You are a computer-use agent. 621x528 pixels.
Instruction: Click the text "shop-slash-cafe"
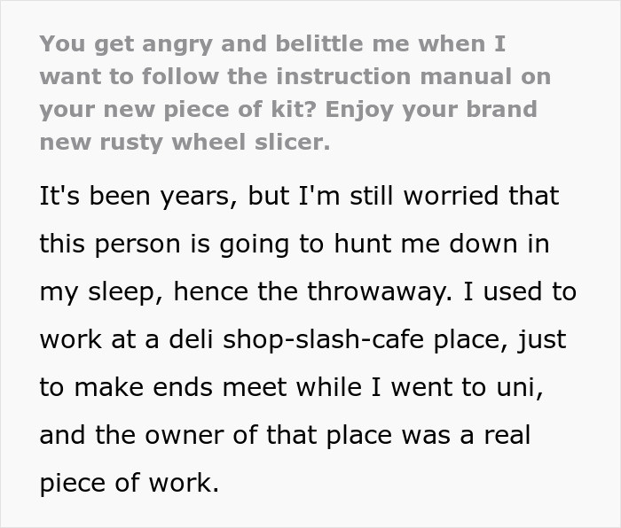pos(318,339)
